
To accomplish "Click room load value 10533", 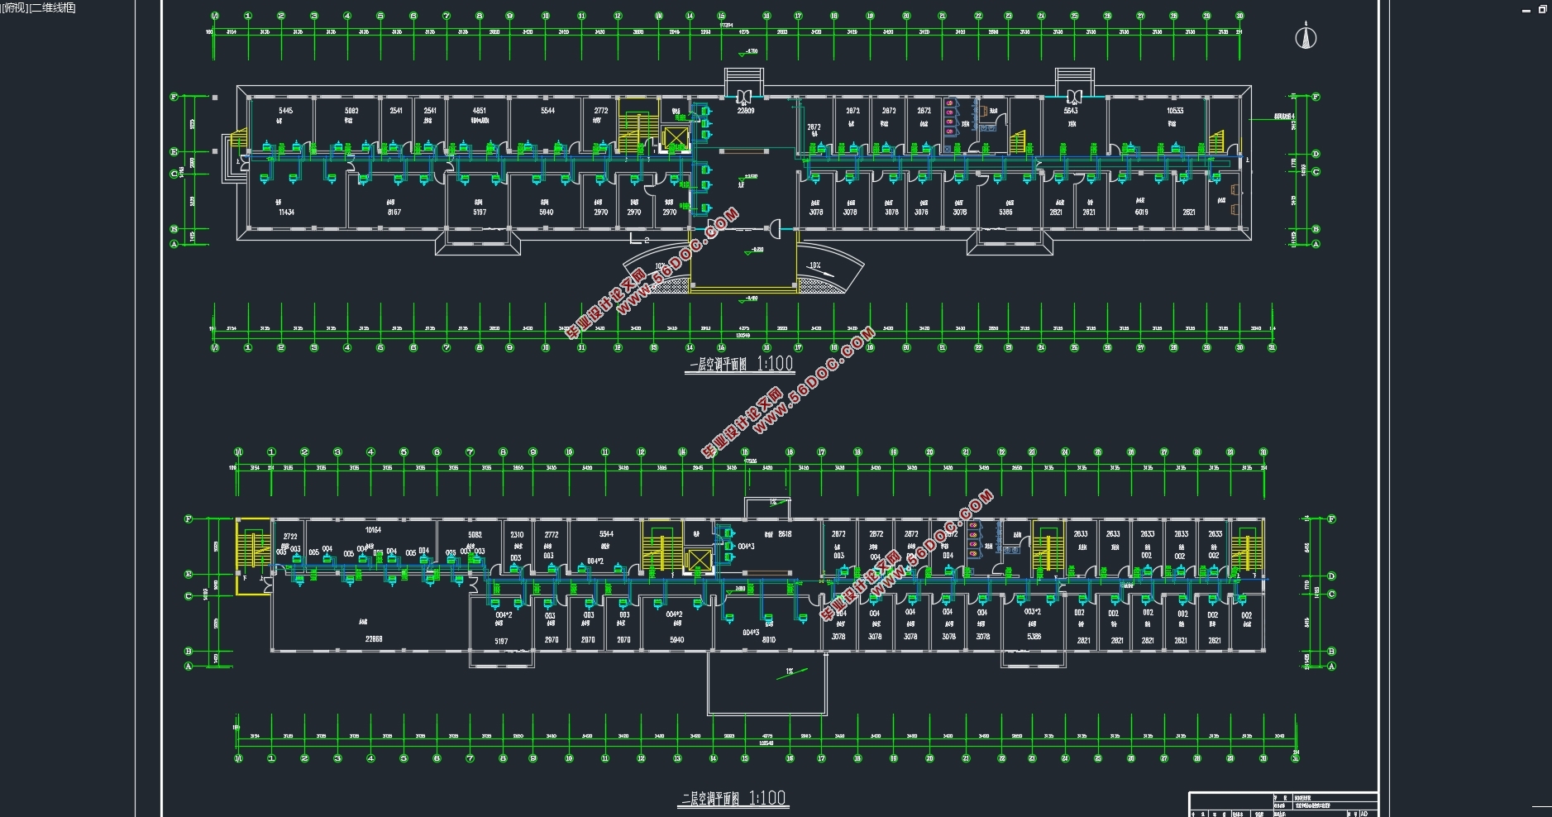I will pos(1175,111).
